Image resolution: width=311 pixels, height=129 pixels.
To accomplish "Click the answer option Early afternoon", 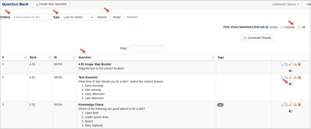I will click(x=95, y=94).
